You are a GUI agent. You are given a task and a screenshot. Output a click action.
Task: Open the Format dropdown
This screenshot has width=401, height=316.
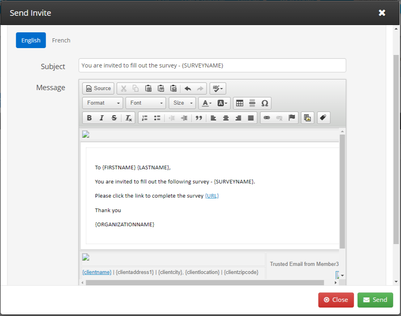(x=103, y=103)
